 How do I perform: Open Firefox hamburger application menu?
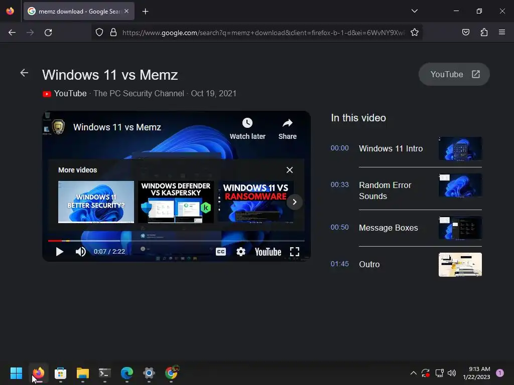click(502, 32)
